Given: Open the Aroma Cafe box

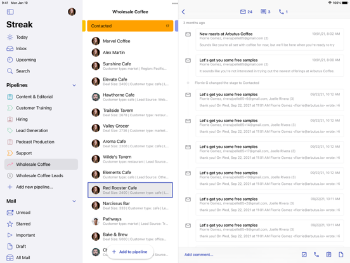Looking at the screenshot, I should (x=130, y=144).
